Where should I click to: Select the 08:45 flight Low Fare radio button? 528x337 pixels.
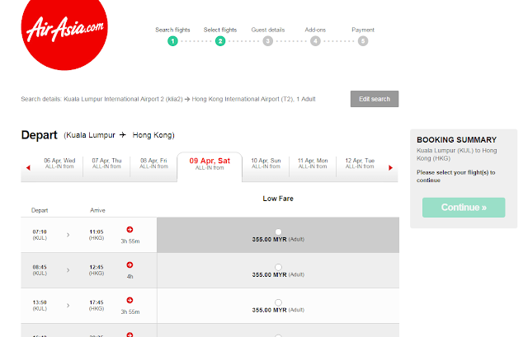278,267
